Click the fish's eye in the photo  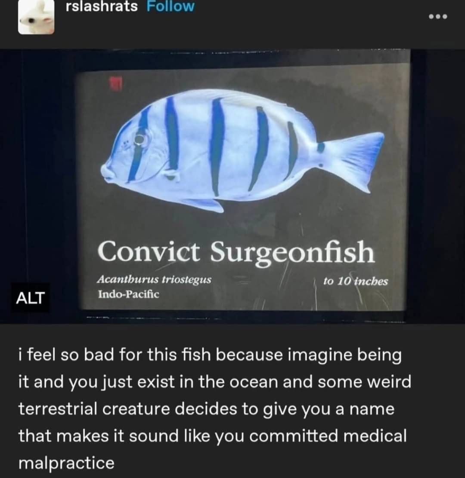pyautogui.click(x=140, y=140)
